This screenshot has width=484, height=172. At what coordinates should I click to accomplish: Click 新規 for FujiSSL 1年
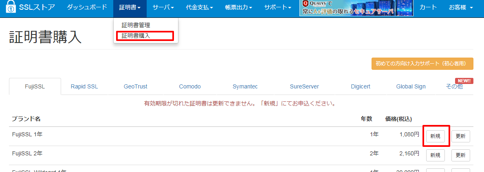tap(436, 136)
